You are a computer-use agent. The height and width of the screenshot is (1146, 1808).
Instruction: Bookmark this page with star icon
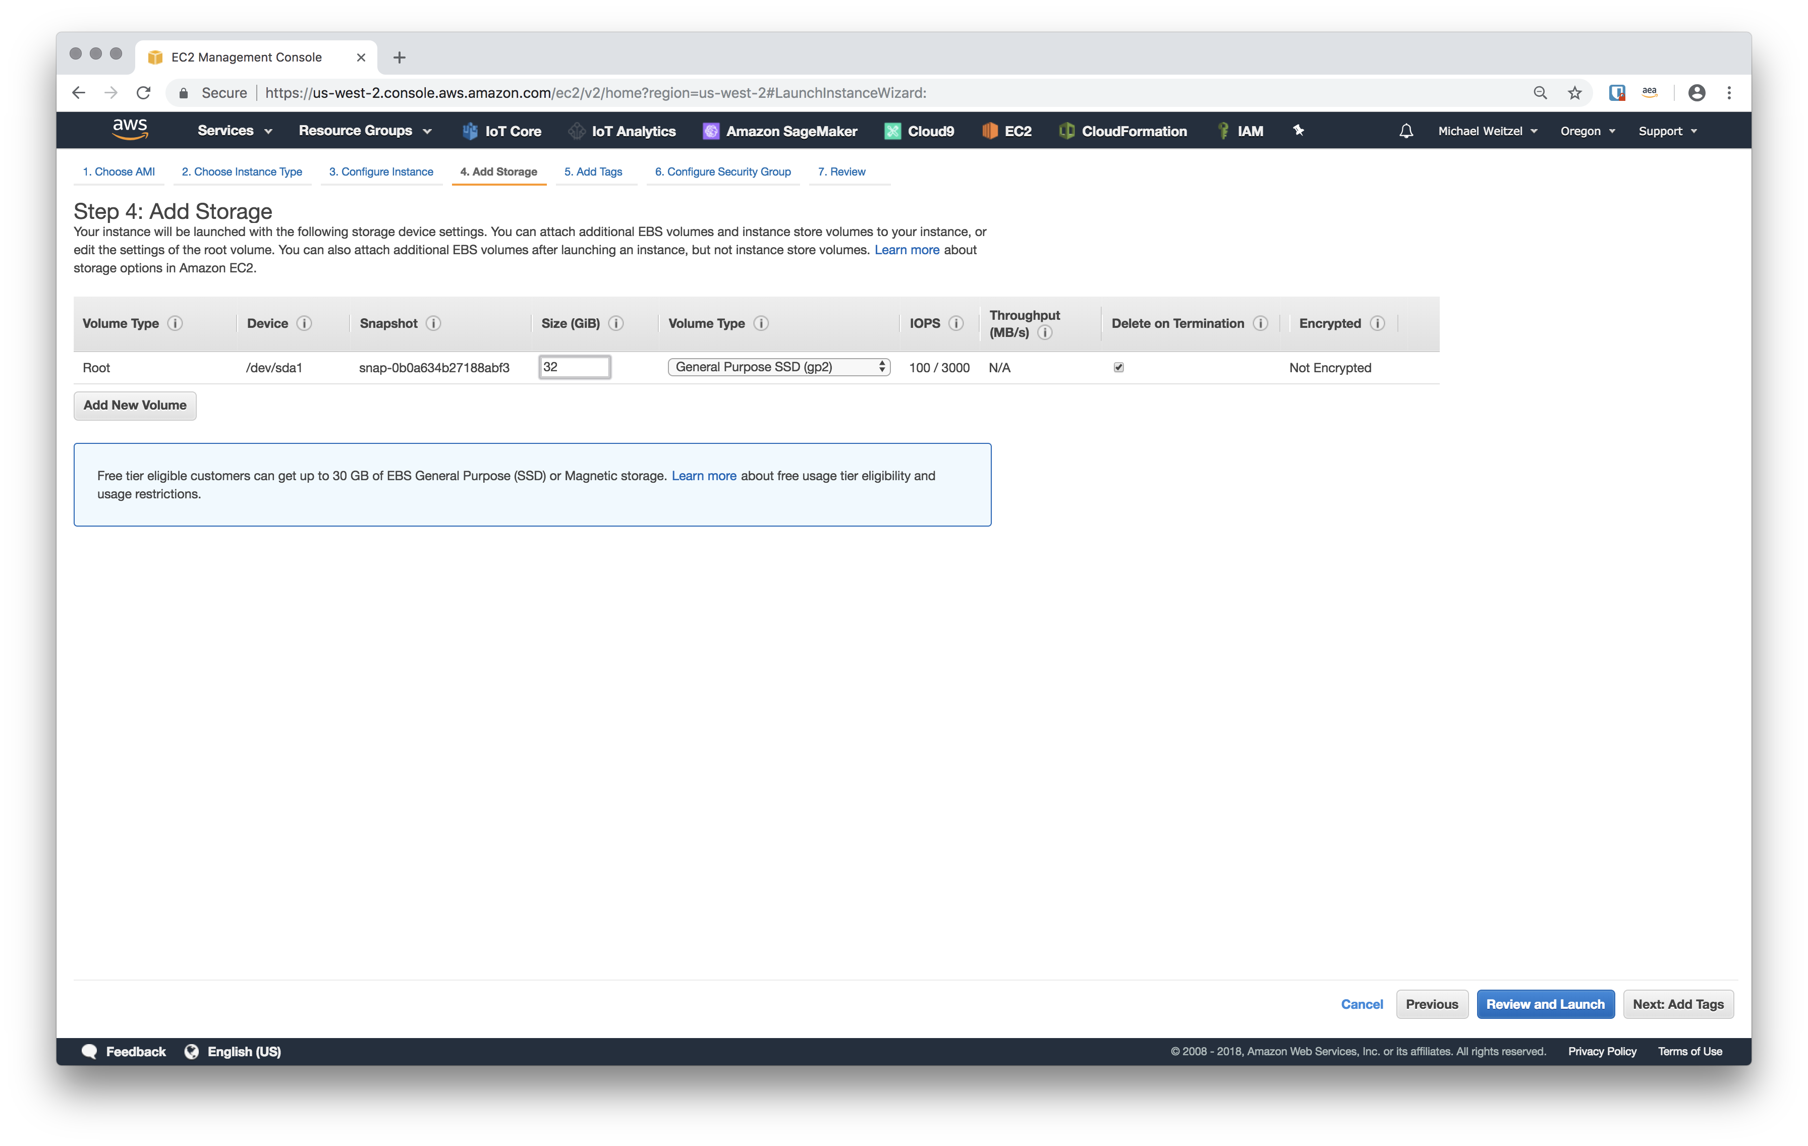click(1574, 93)
